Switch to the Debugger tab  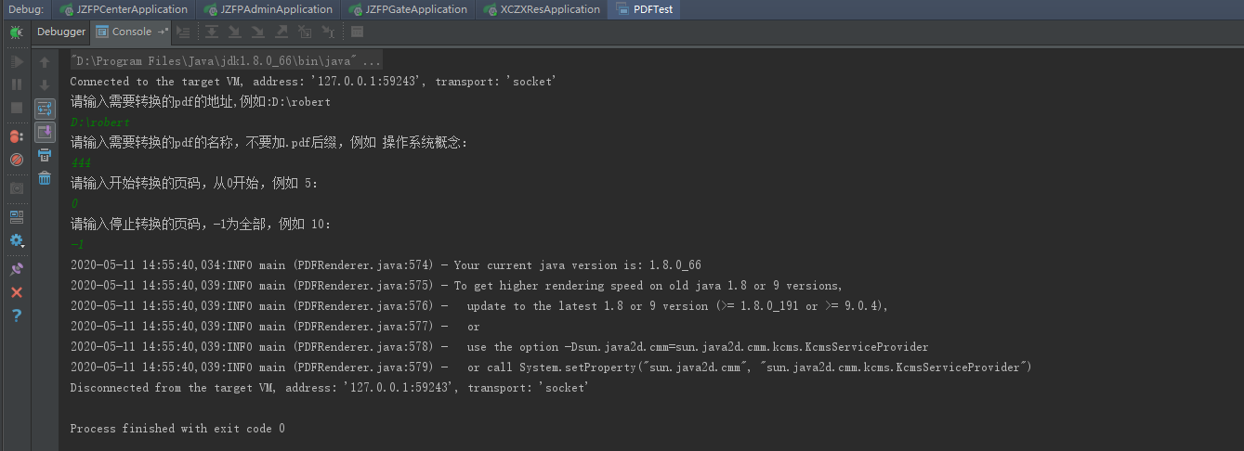tap(61, 32)
